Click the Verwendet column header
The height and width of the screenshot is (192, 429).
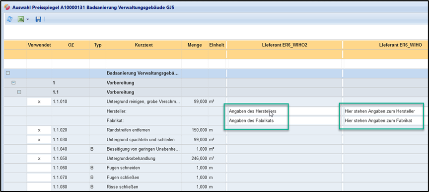[39, 45]
